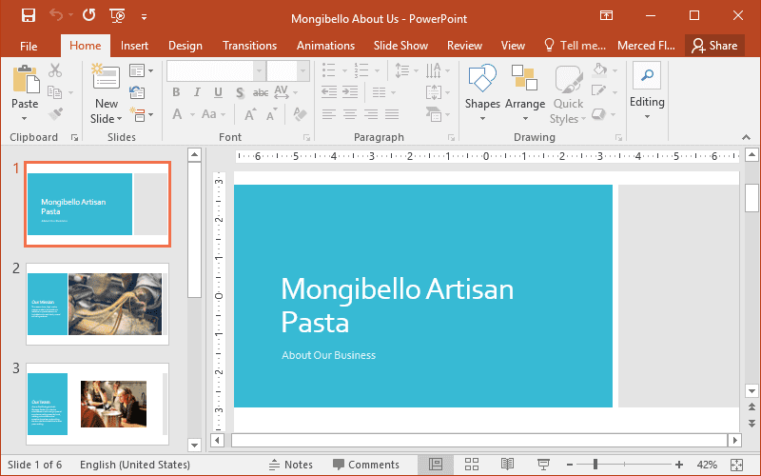Select slide 2 thumbnail
This screenshot has width=761, height=476.
97,304
